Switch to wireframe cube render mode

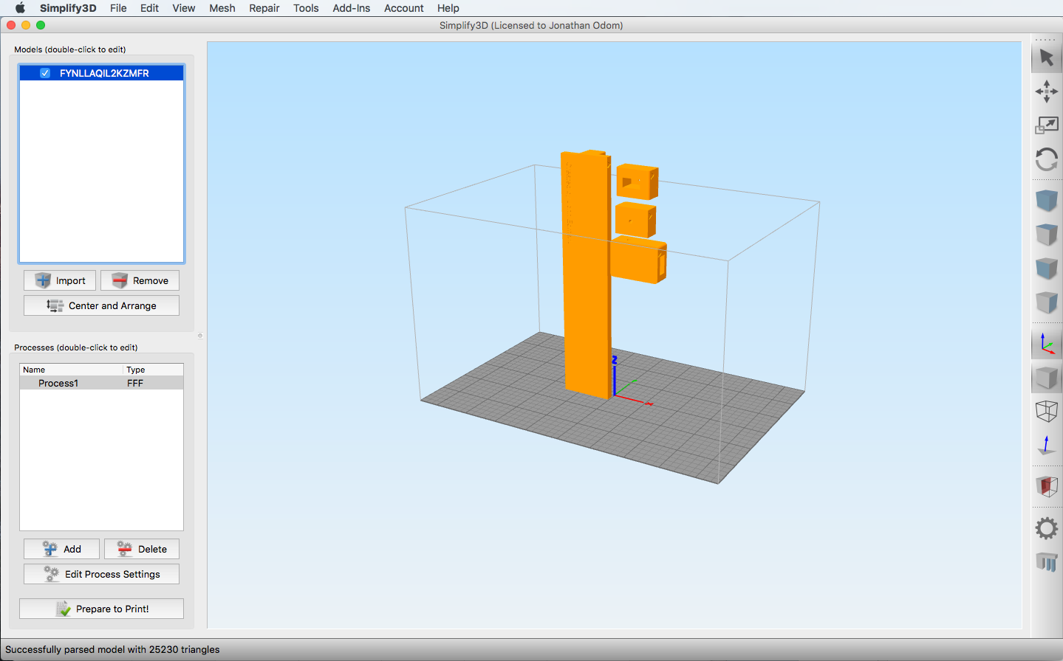[1046, 411]
